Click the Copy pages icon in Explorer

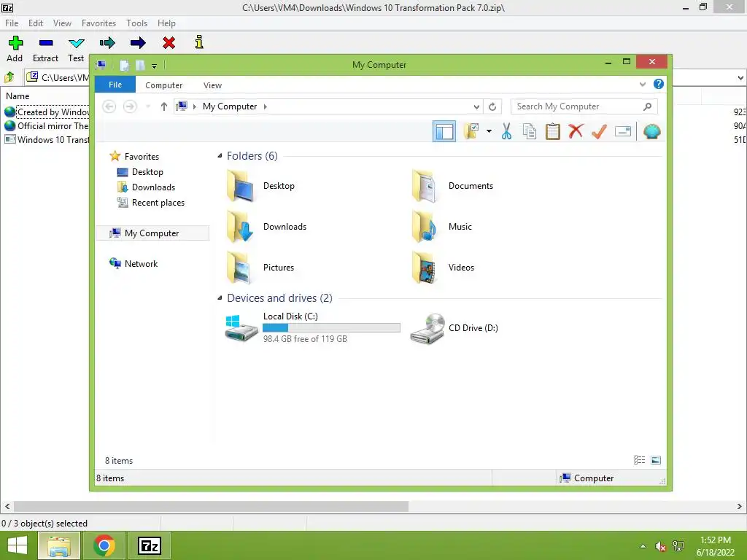(530, 131)
